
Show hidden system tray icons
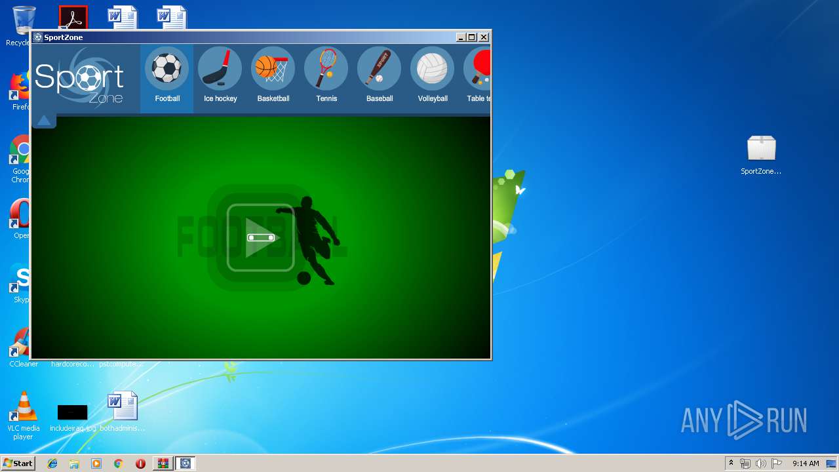pos(731,463)
